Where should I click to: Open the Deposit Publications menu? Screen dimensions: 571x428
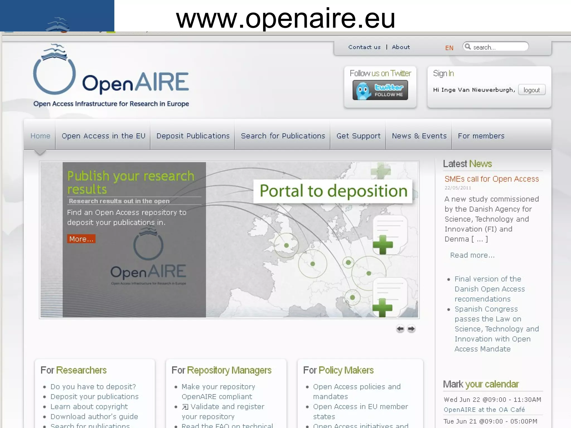point(193,136)
